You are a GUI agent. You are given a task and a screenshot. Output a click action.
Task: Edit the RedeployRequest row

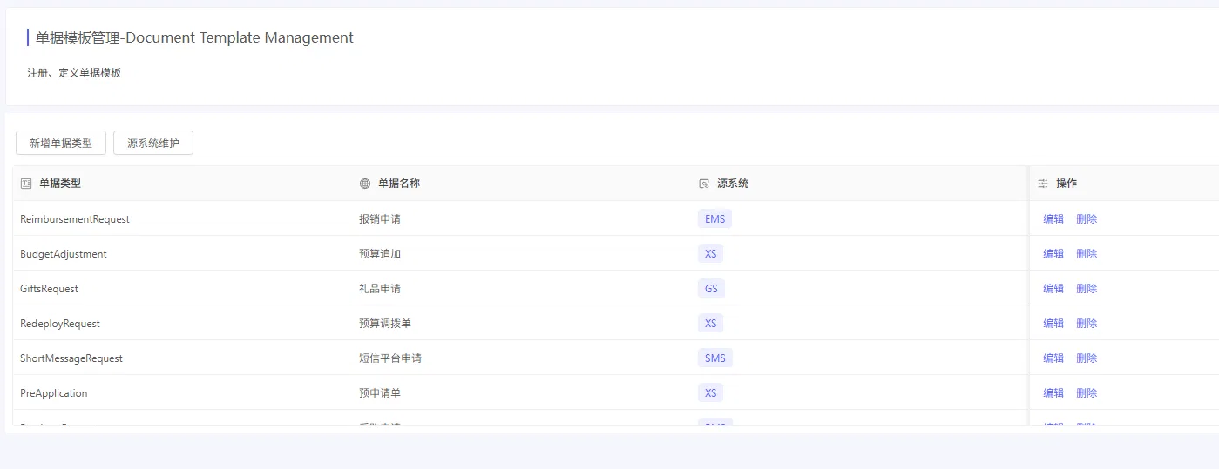[1053, 324]
